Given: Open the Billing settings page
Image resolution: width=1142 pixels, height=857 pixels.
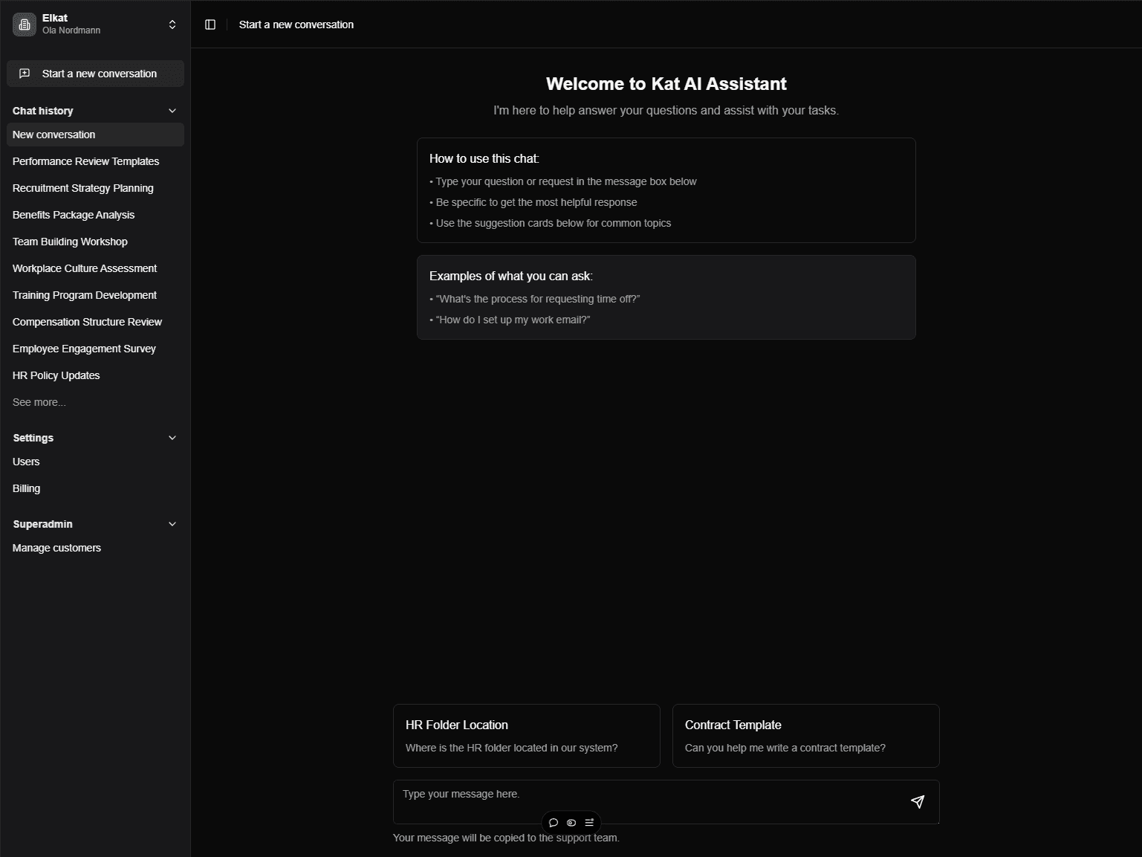Looking at the screenshot, I should click(27, 488).
